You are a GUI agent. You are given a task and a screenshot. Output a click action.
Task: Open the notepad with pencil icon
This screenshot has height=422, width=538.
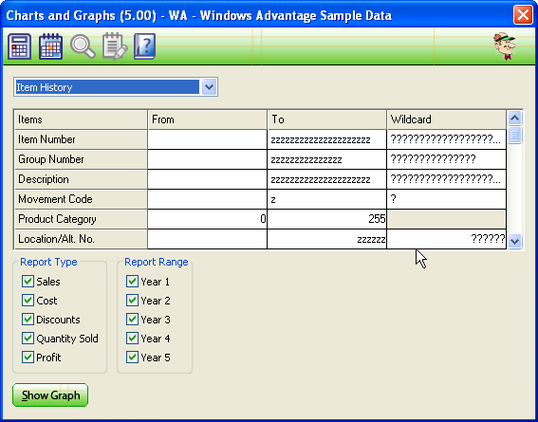115,46
